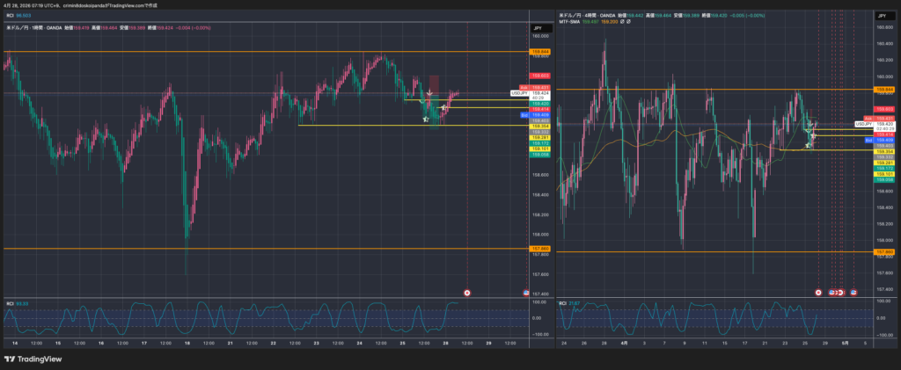The width and height of the screenshot is (901, 370).
Task: Click the orange 157.880 price label on the left chart
Action: click(x=540, y=249)
